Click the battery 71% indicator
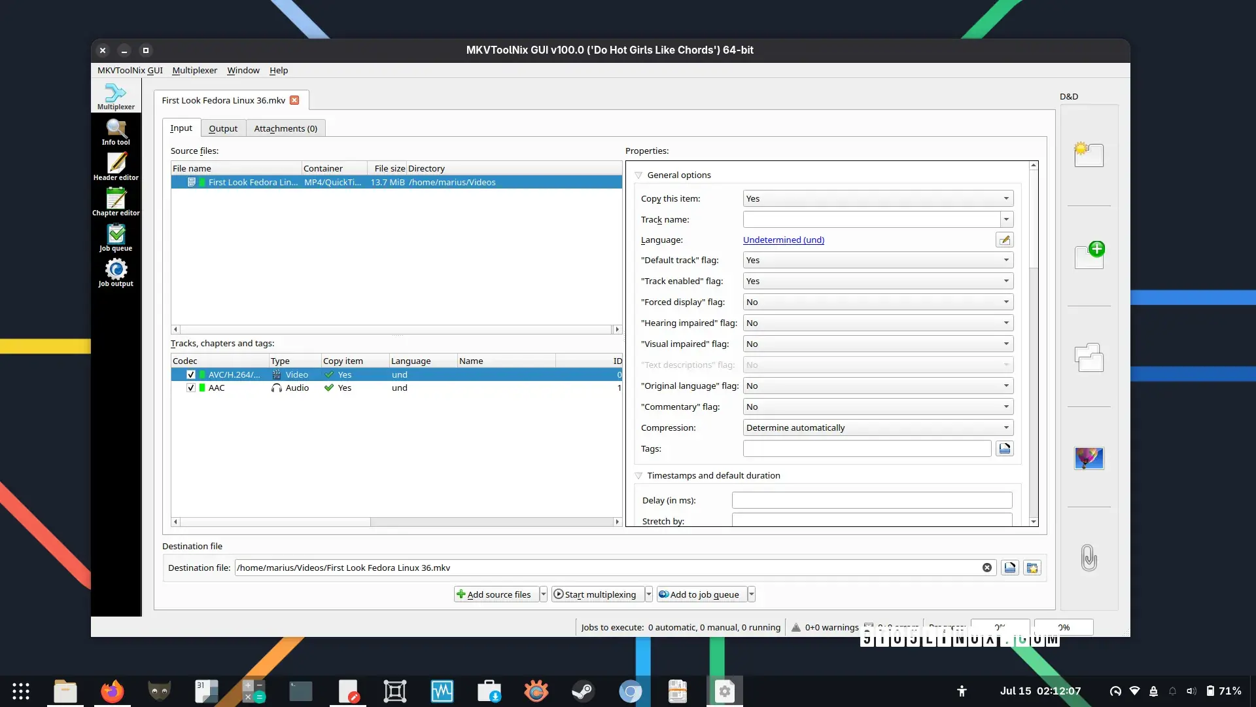 pos(1224,691)
